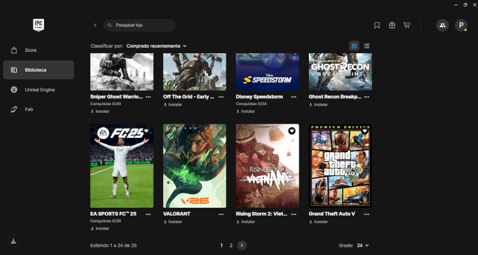Viewport: 478px width, 255px height.
Task: Click the Disney Speedstorm title
Action: tap(259, 97)
